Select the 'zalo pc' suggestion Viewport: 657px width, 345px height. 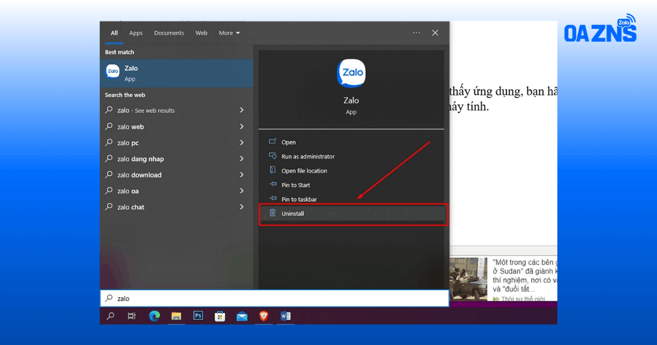click(176, 142)
